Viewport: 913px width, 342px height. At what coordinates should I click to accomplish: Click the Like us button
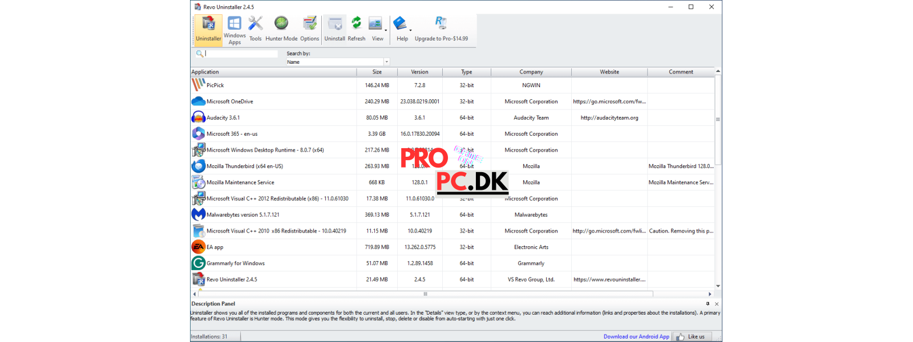(x=692, y=337)
